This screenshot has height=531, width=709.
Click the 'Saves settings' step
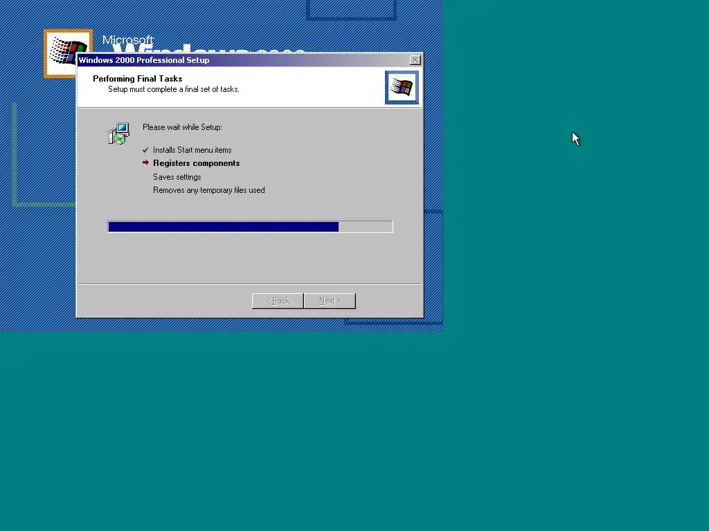(177, 177)
